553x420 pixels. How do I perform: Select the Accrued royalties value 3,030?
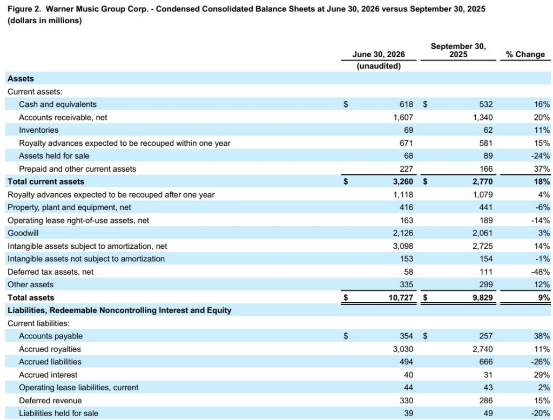(x=403, y=349)
